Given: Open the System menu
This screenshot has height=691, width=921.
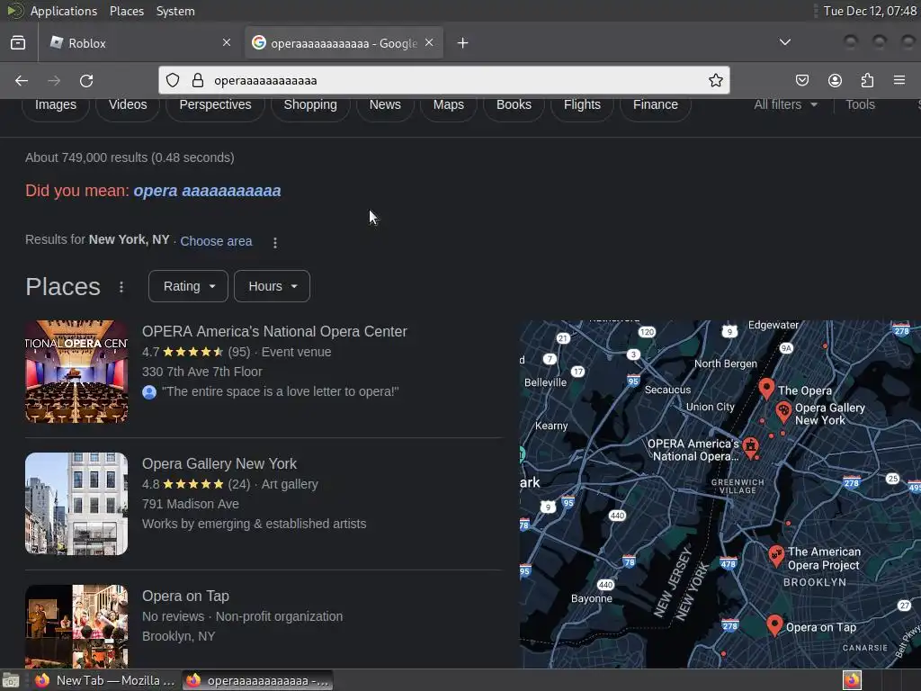Looking at the screenshot, I should coord(175,11).
